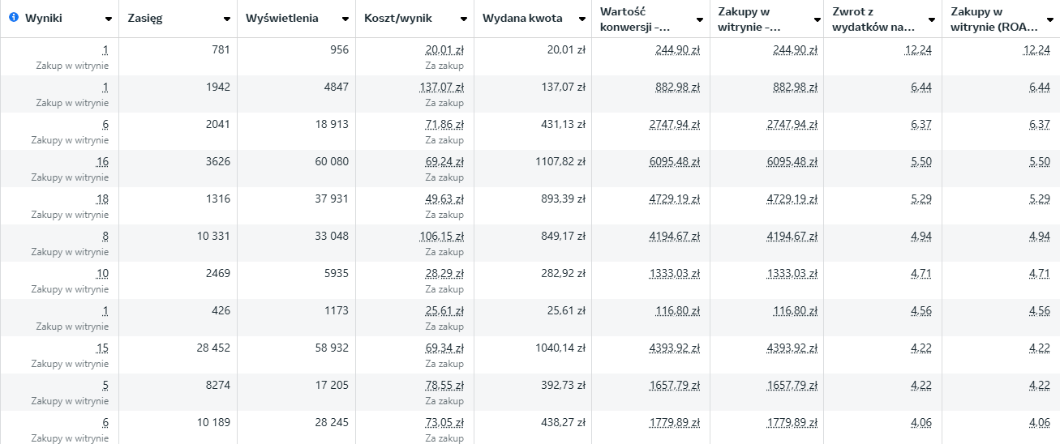Open the Zwrot z wydatków column dropdown arrow
Image resolution: width=1060 pixels, height=444 pixels.
931,19
